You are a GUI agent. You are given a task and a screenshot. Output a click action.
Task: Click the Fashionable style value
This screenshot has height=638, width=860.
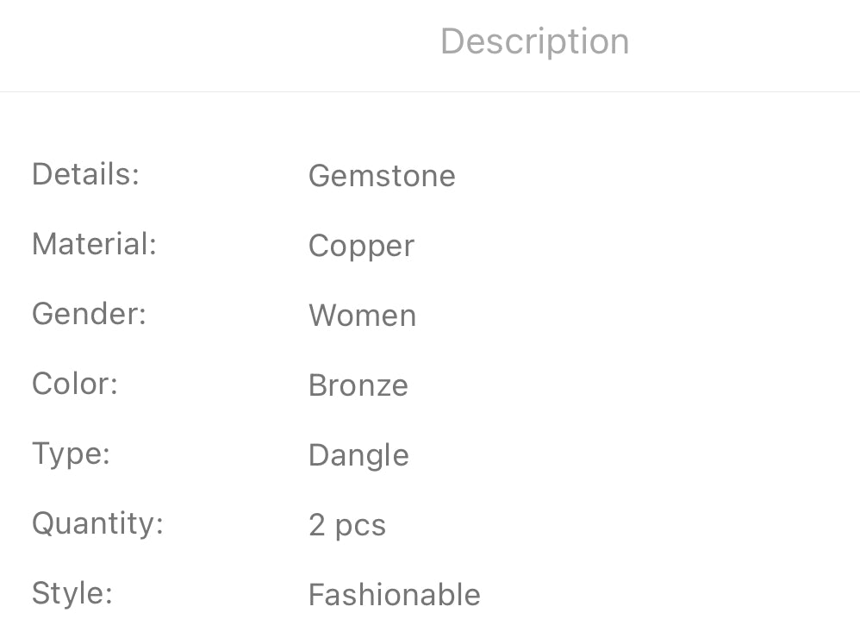point(394,595)
